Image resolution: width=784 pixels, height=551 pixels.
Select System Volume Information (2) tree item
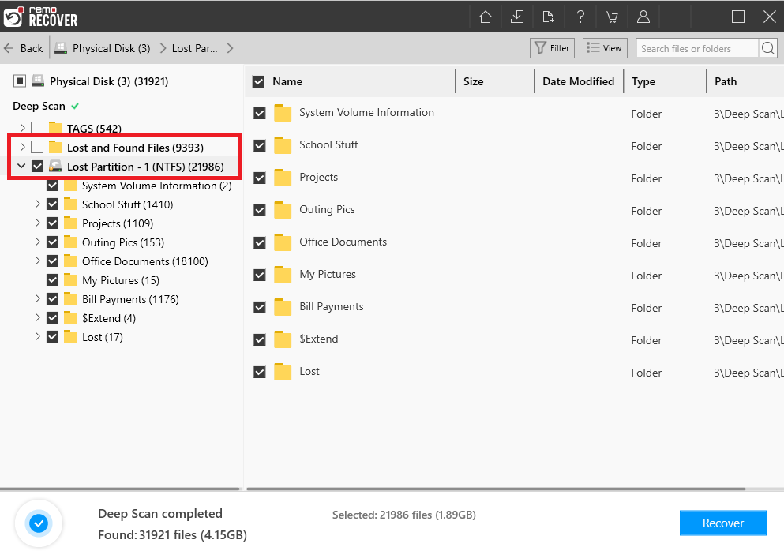click(156, 186)
